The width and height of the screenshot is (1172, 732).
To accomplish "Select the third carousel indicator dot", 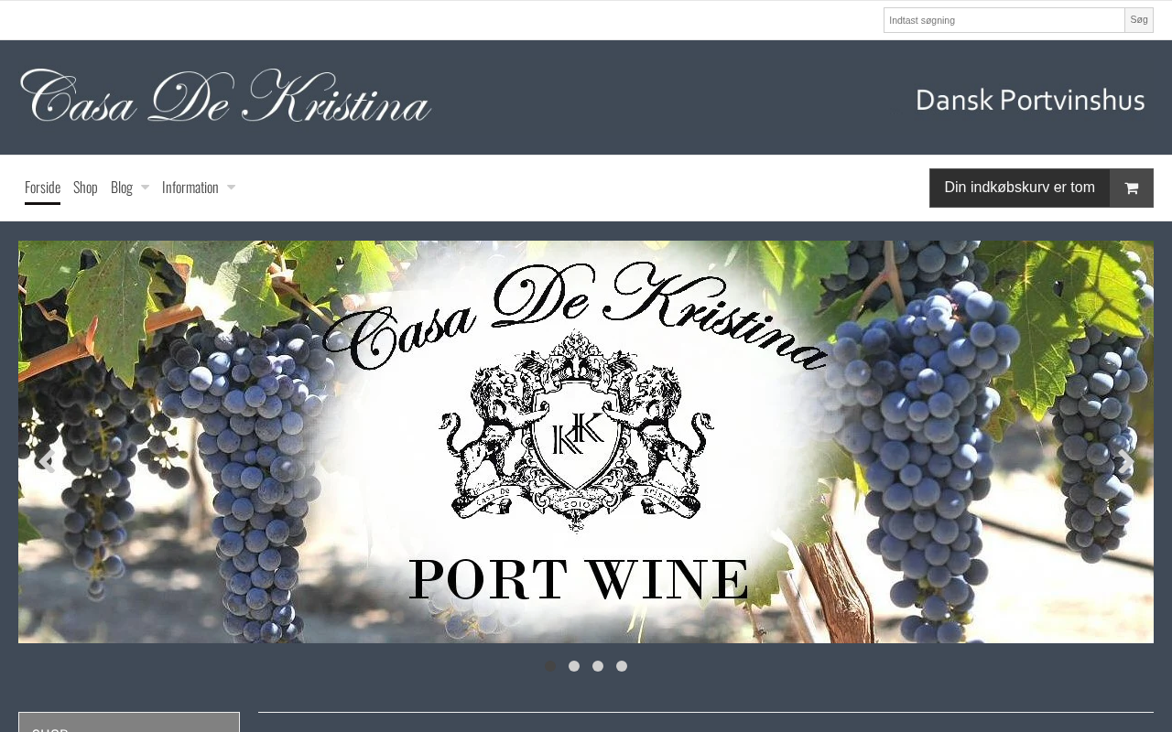I will tap(598, 666).
